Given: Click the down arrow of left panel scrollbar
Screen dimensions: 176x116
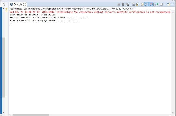Looking at the screenshot, I should tap(4, 112).
